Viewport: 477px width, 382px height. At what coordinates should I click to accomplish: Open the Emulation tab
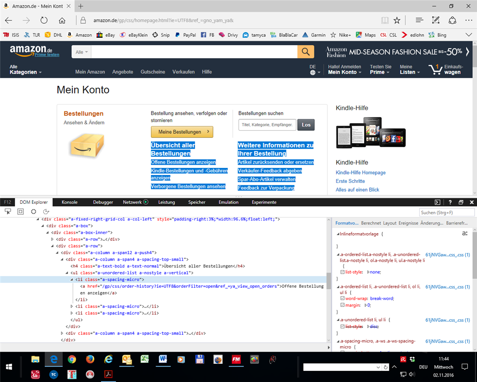click(x=228, y=202)
